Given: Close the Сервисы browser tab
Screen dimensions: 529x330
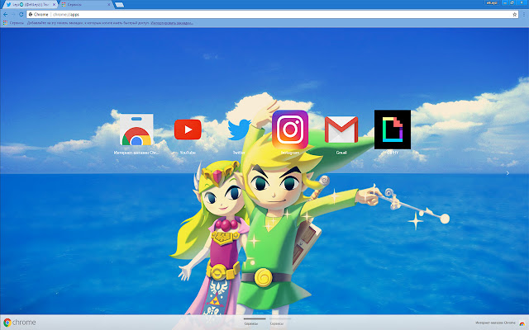Looking at the screenshot, I should tap(109, 5).
